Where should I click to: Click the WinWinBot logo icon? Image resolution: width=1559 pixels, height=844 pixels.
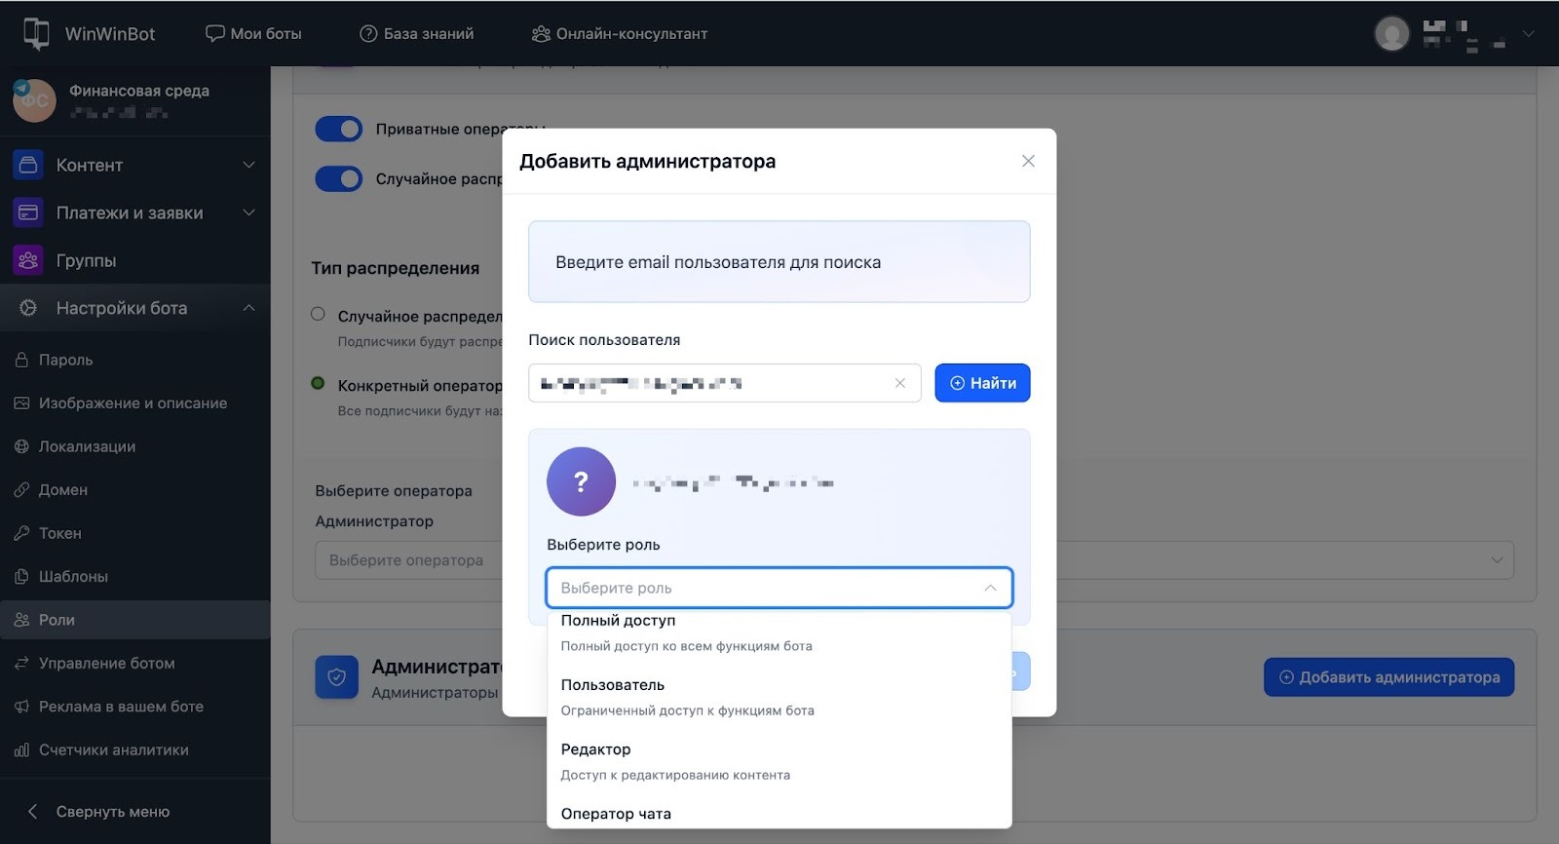click(x=36, y=33)
